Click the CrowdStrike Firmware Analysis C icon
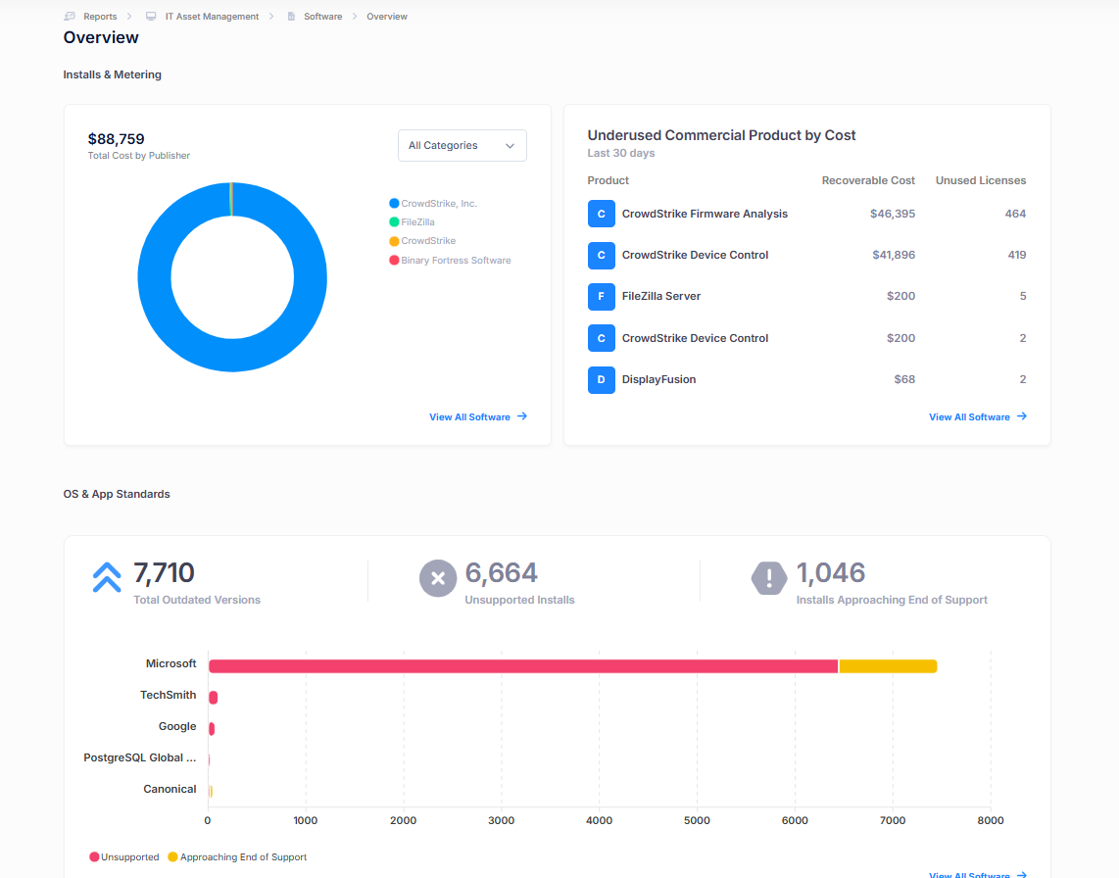Screen dimensions: 1119x878 (601, 214)
